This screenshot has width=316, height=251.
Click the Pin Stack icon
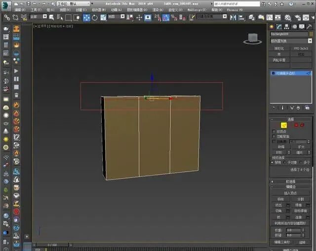[x=274, y=108]
